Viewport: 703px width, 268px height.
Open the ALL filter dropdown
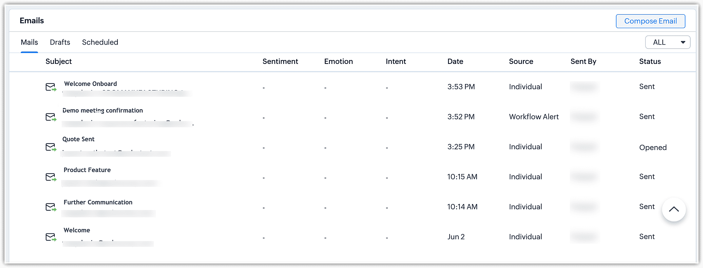pyautogui.click(x=667, y=43)
